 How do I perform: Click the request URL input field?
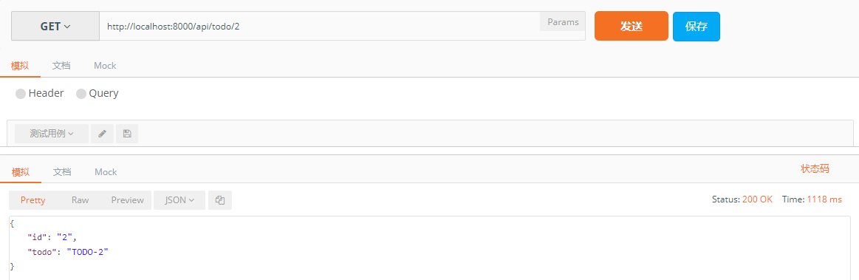[320, 27]
